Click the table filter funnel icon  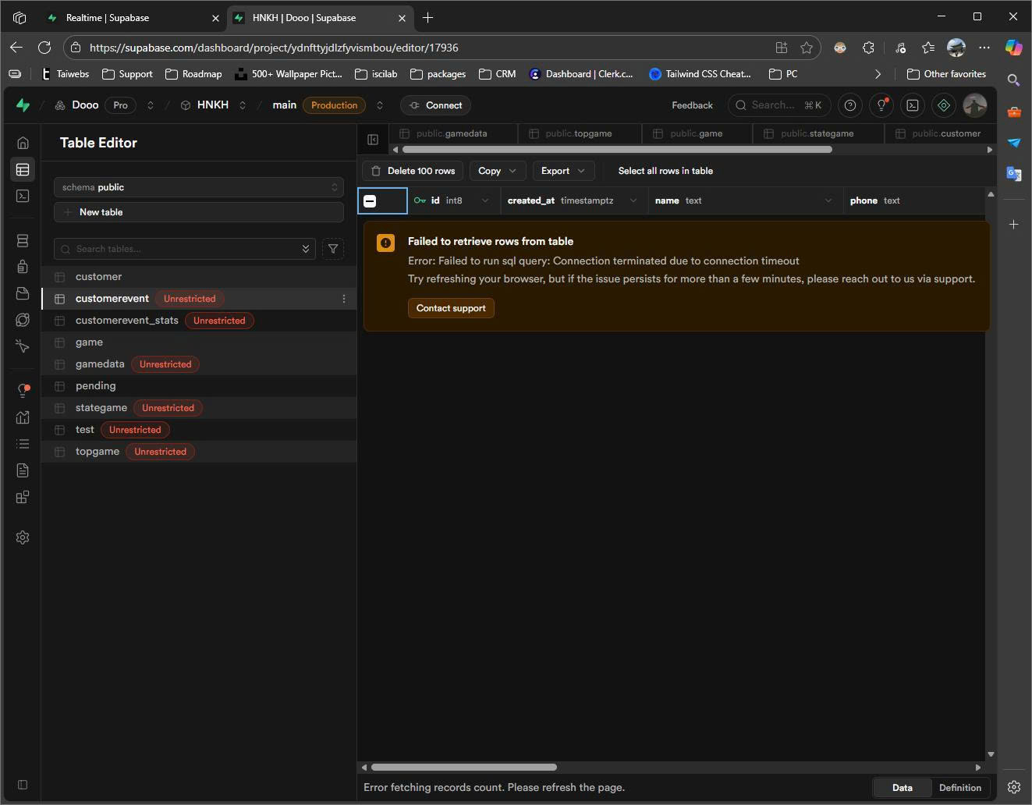coord(333,249)
